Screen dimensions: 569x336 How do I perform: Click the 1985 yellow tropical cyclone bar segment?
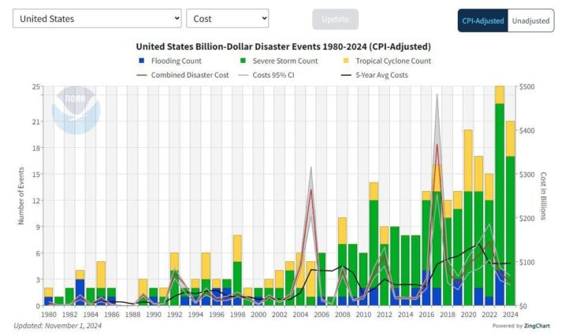pos(101,275)
